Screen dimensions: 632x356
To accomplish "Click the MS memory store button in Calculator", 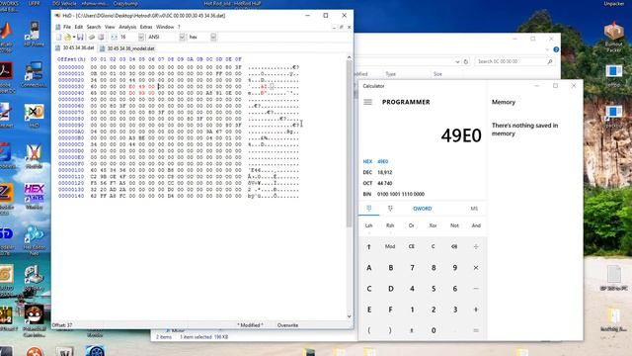I will click(x=474, y=209).
